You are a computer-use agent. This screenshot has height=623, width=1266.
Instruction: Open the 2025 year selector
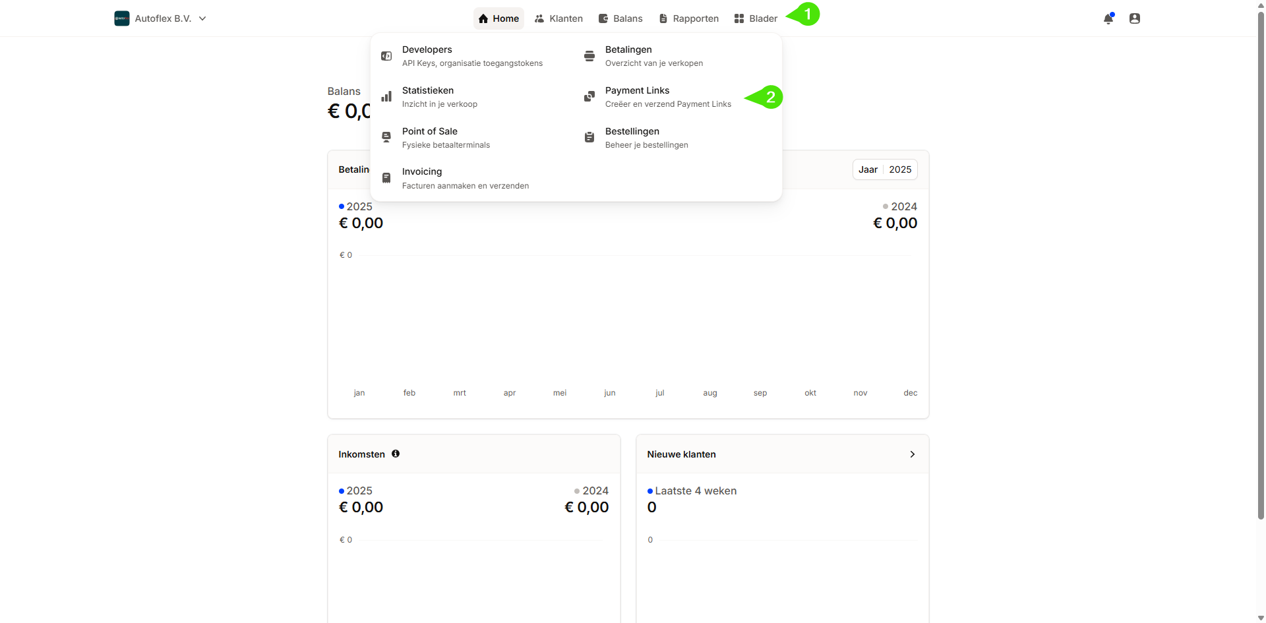tap(900, 169)
